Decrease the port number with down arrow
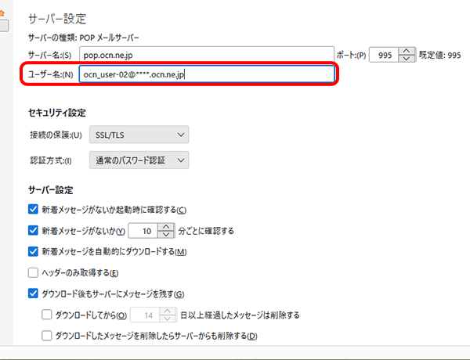Viewport: 470px width, 360px height. [x=406, y=59]
